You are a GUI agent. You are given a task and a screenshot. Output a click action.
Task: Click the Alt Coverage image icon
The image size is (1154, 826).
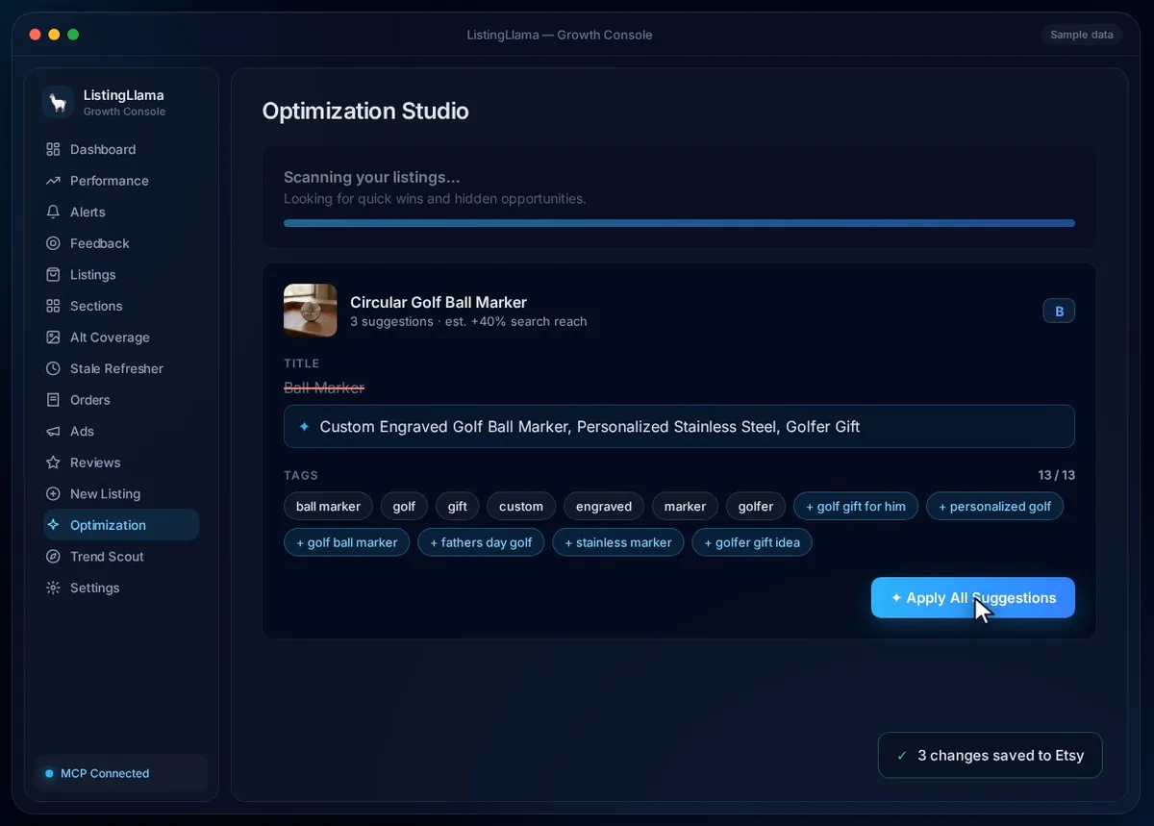tap(53, 338)
